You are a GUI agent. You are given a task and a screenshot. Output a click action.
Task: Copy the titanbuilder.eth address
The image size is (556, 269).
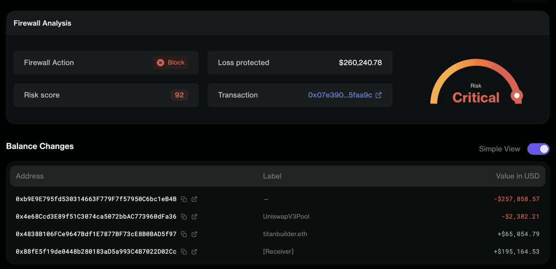pyautogui.click(x=184, y=234)
